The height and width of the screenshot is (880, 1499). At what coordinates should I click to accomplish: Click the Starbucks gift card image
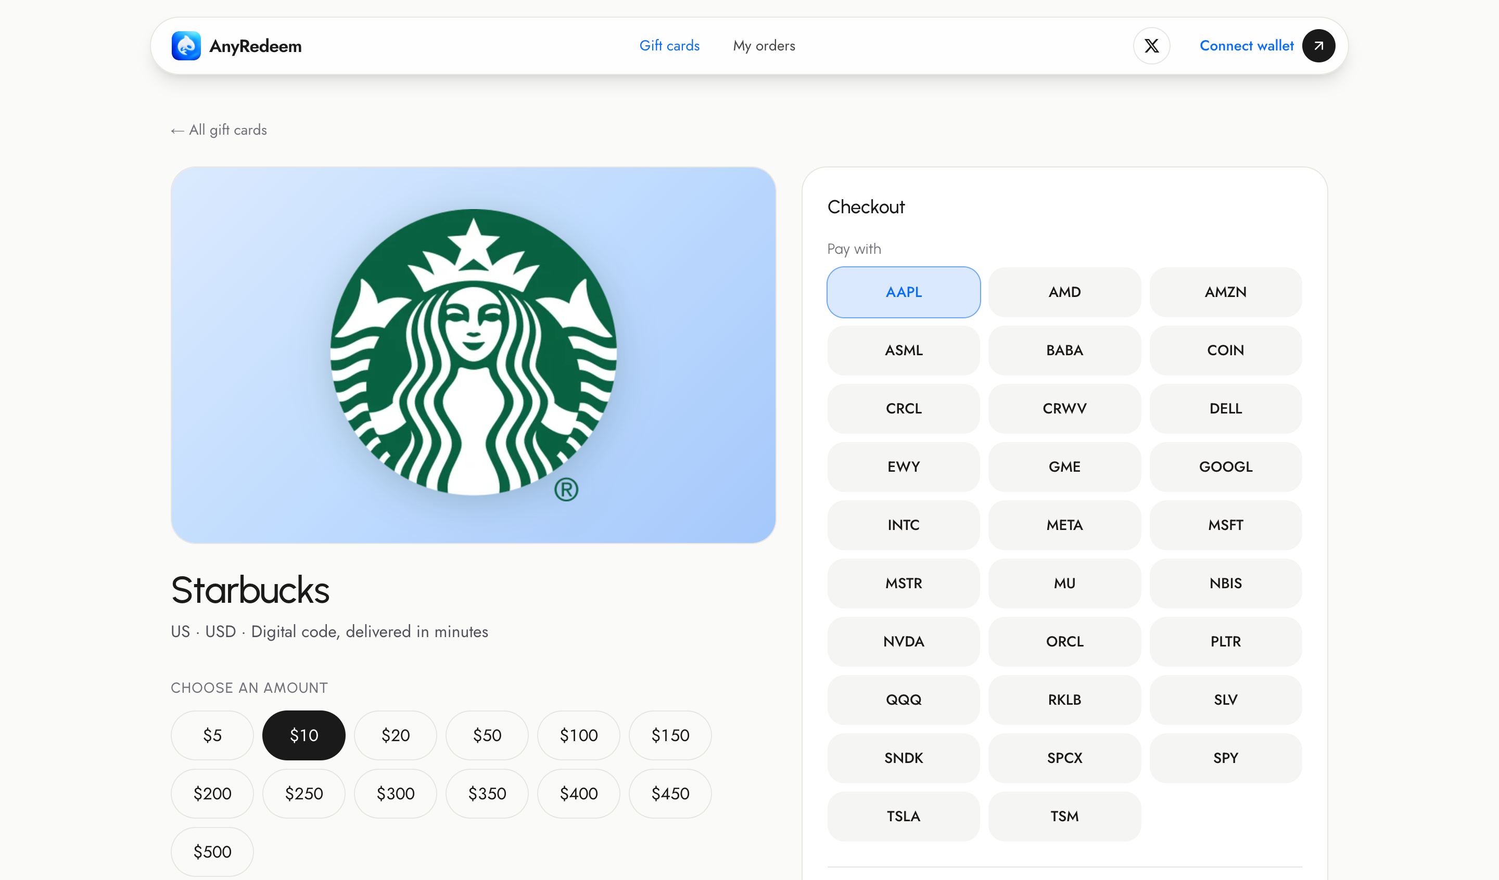point(474,355)
